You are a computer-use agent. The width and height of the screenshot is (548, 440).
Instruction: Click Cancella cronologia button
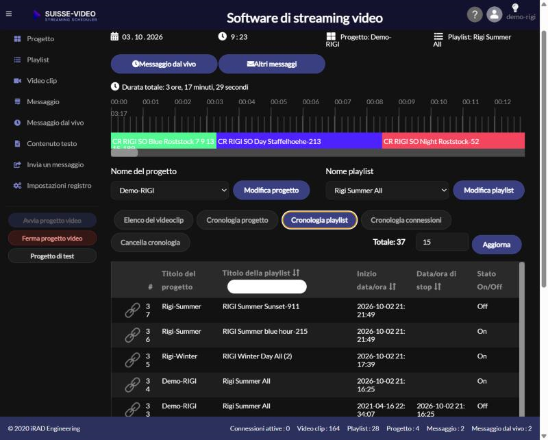click(150, 243)
